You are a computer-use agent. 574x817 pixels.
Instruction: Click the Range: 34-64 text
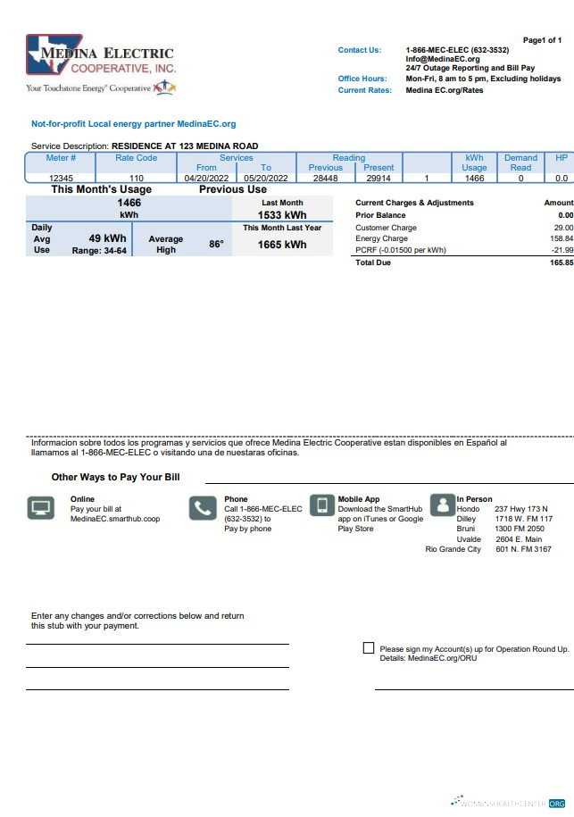[99, 251]
